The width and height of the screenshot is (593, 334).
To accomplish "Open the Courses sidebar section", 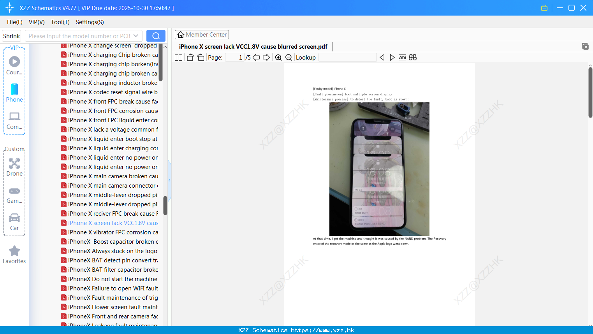I will pyautogui.click(x=14, y=66).
